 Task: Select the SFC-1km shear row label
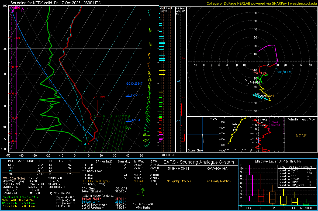point(88,165)
